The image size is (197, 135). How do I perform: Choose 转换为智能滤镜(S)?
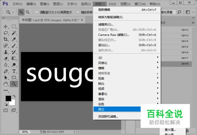127,17
